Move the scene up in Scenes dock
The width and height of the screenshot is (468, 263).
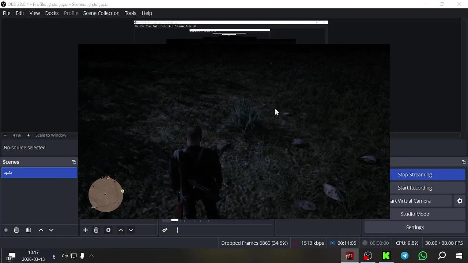(x=41, y=230)
